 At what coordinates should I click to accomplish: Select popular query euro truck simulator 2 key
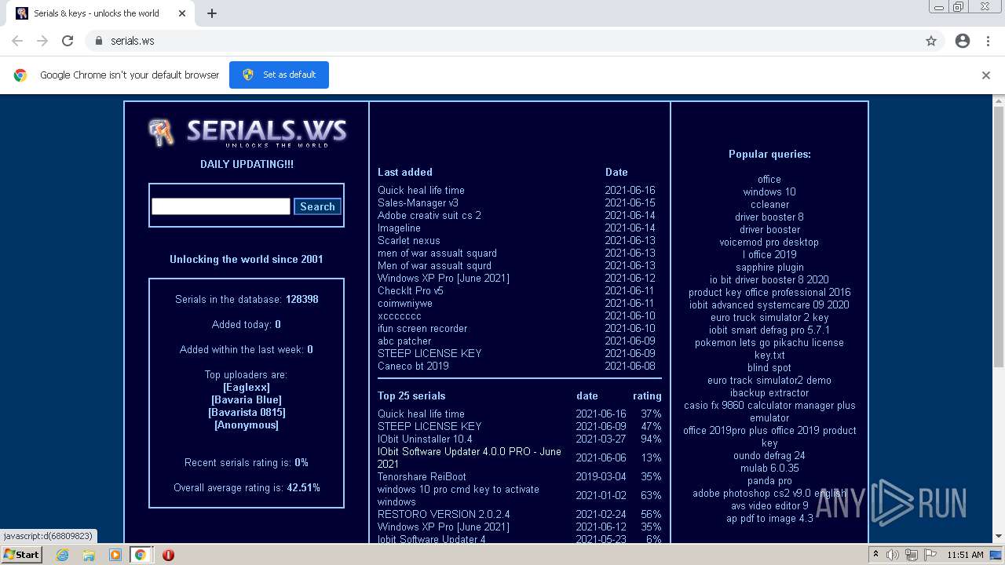(769, 317)
